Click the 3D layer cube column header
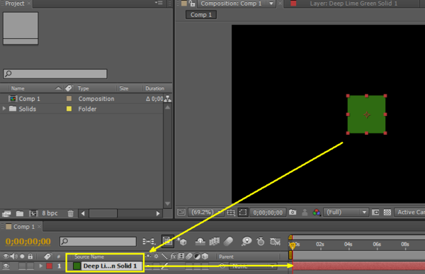 (205, 256)
